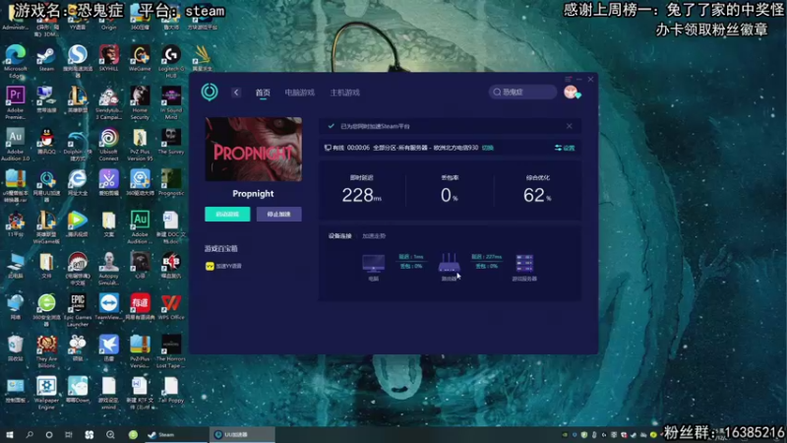This screenshot has width=787, height=443.
Task: Open Prognostic desktop shortcut
Action: (x=171, y=182)
